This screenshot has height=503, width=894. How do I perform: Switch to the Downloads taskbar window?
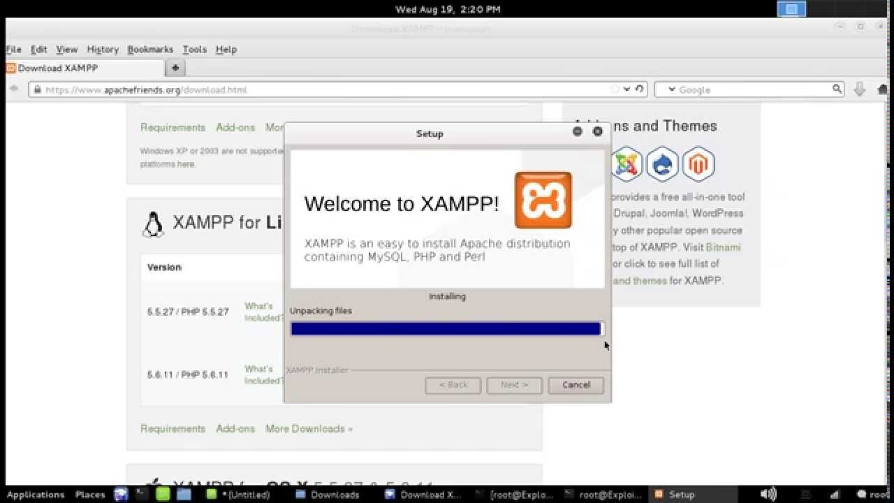point(328,495)
